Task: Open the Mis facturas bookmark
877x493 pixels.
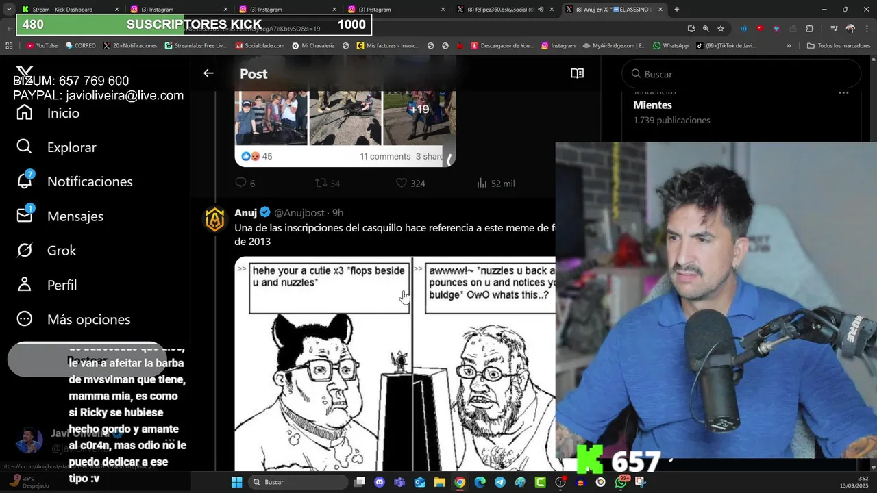Action: (387, 45)
